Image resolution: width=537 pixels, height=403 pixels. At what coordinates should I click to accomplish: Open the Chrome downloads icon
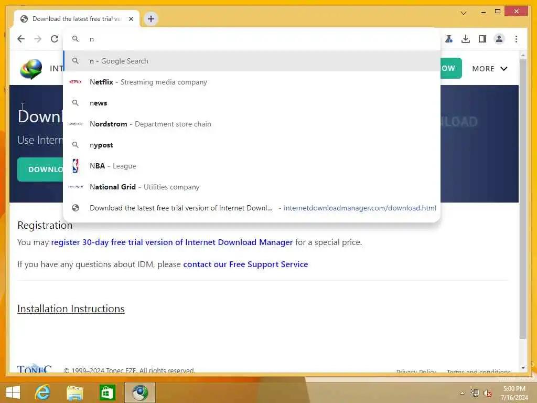[466, 39]
